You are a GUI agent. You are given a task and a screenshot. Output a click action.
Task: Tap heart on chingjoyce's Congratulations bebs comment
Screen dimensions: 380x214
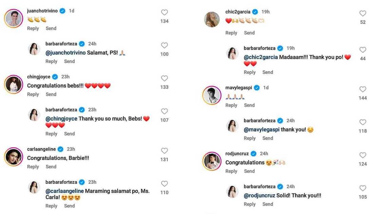click(x=164, y=79)
